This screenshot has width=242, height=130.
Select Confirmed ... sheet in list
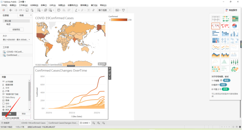(x=13, y=55)
